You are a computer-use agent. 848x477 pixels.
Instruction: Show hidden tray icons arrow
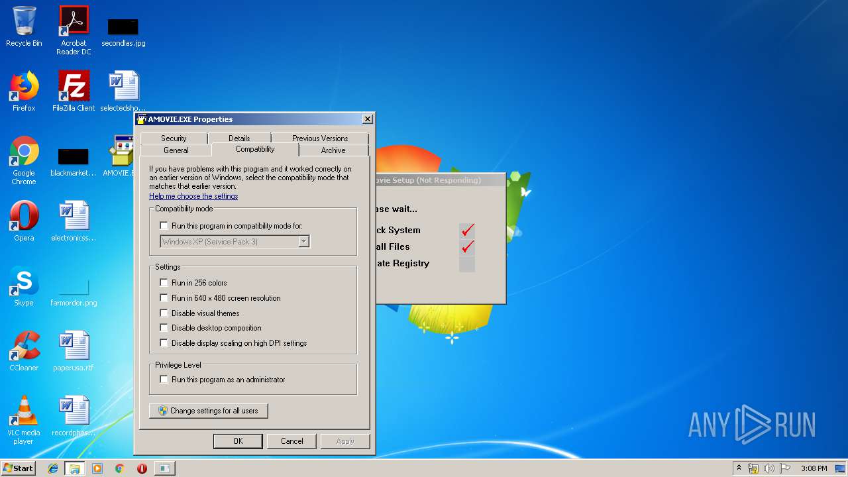coord(739,468)
